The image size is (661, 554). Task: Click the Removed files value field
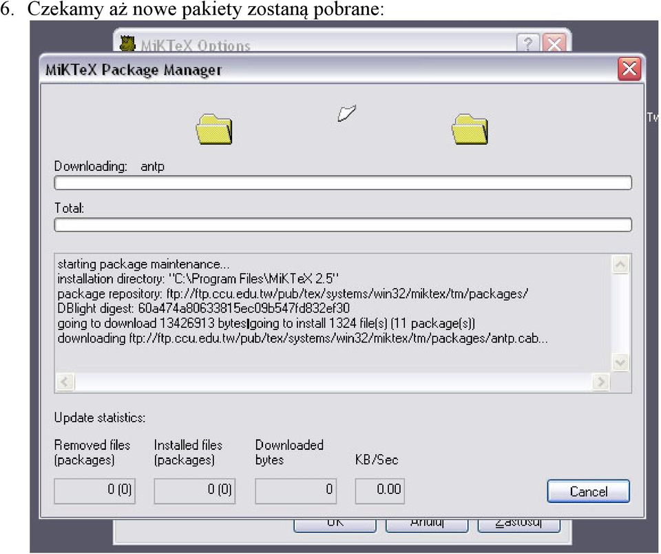(94, 491)
